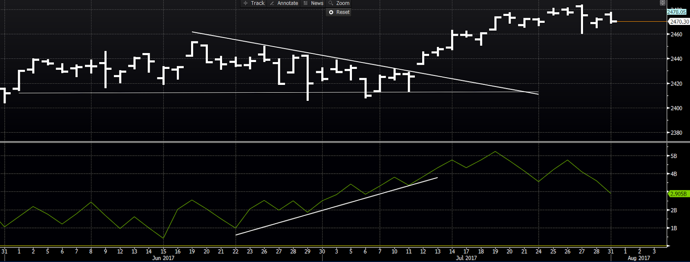Click the green 2.905B volume value tag
This screenshot has width=690, height=262.
pos(678,194)
